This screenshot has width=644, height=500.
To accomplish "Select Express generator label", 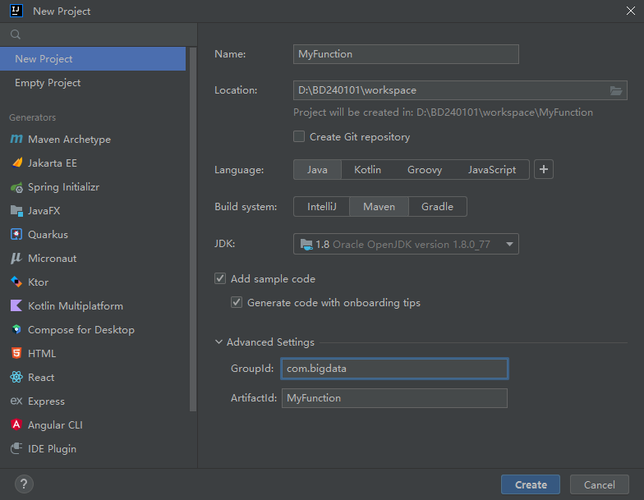I will (x=46, y=401).
